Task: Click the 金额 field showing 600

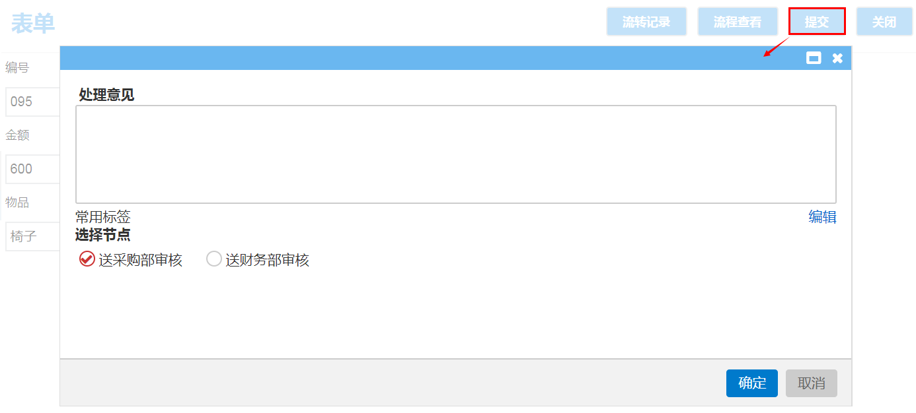Action: click(32, 169)
